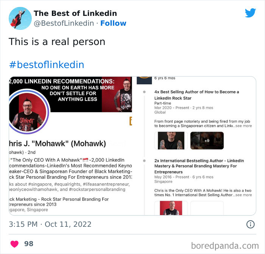Expand 'see more' under 4x Best Selling Author
The height and width of the screenshot is (254, 265).
(243, 126)
